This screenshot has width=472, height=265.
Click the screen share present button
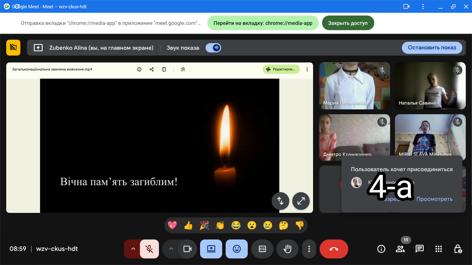click(x=211, y=249)
